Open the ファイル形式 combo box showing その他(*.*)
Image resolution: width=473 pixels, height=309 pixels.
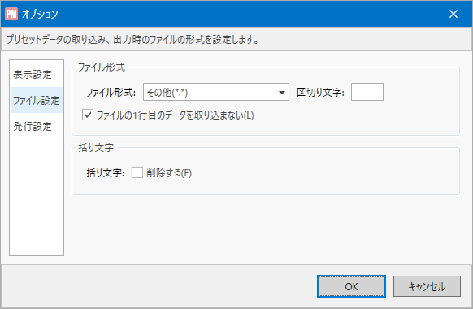(216, 92)
